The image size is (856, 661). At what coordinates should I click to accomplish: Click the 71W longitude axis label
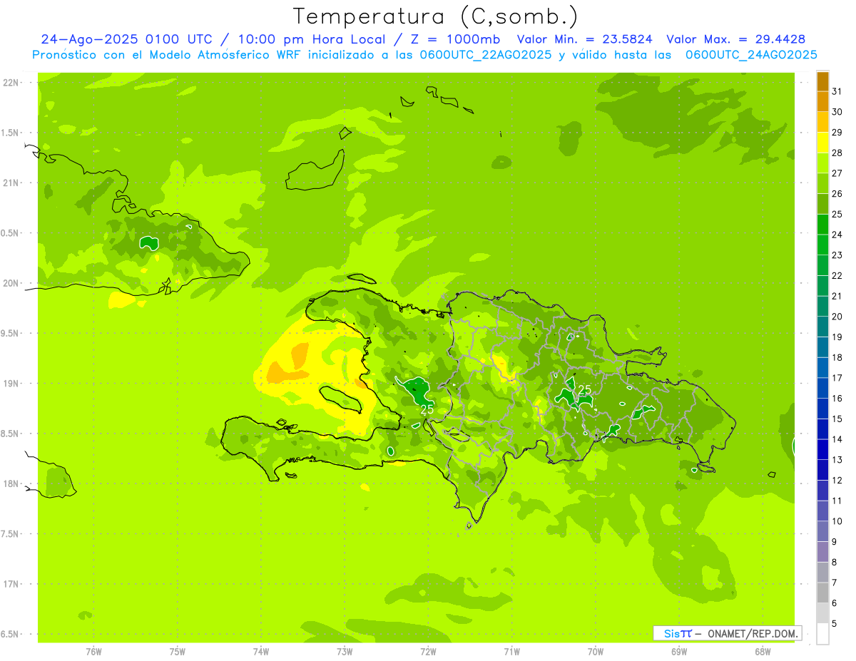click(511, 652)
